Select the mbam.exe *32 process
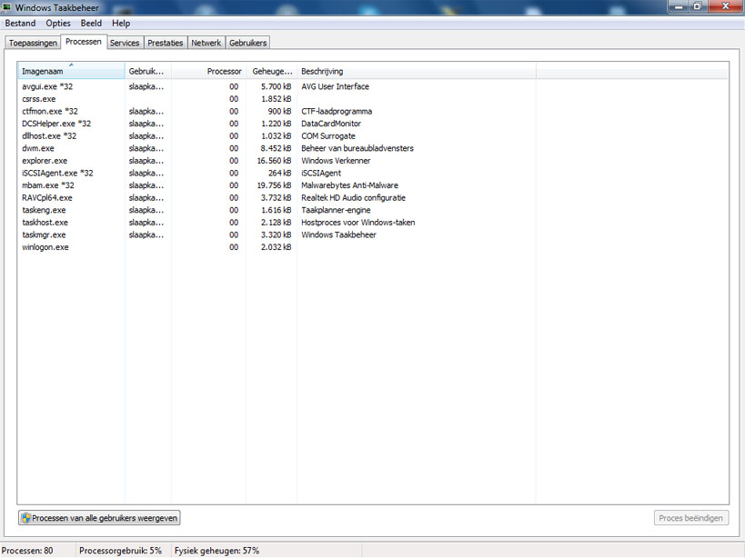Screen dimensions: 745x558 (48, 185)
